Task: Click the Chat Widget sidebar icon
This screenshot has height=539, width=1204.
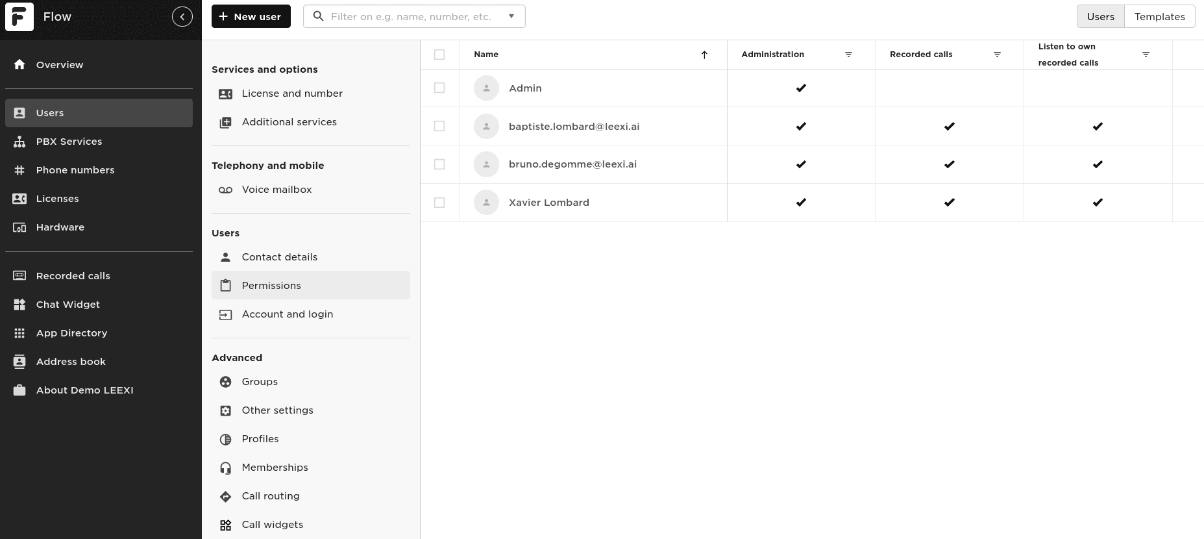Action: point(19,305)
